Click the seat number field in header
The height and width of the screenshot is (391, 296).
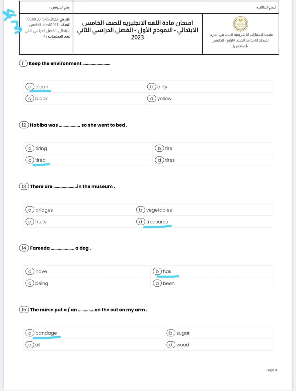(x=46, y=7)
